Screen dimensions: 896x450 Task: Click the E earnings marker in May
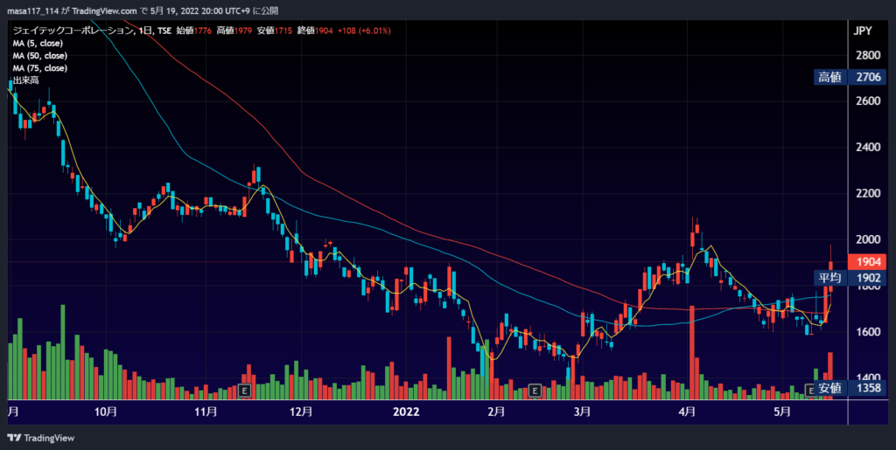click(811, 390)
